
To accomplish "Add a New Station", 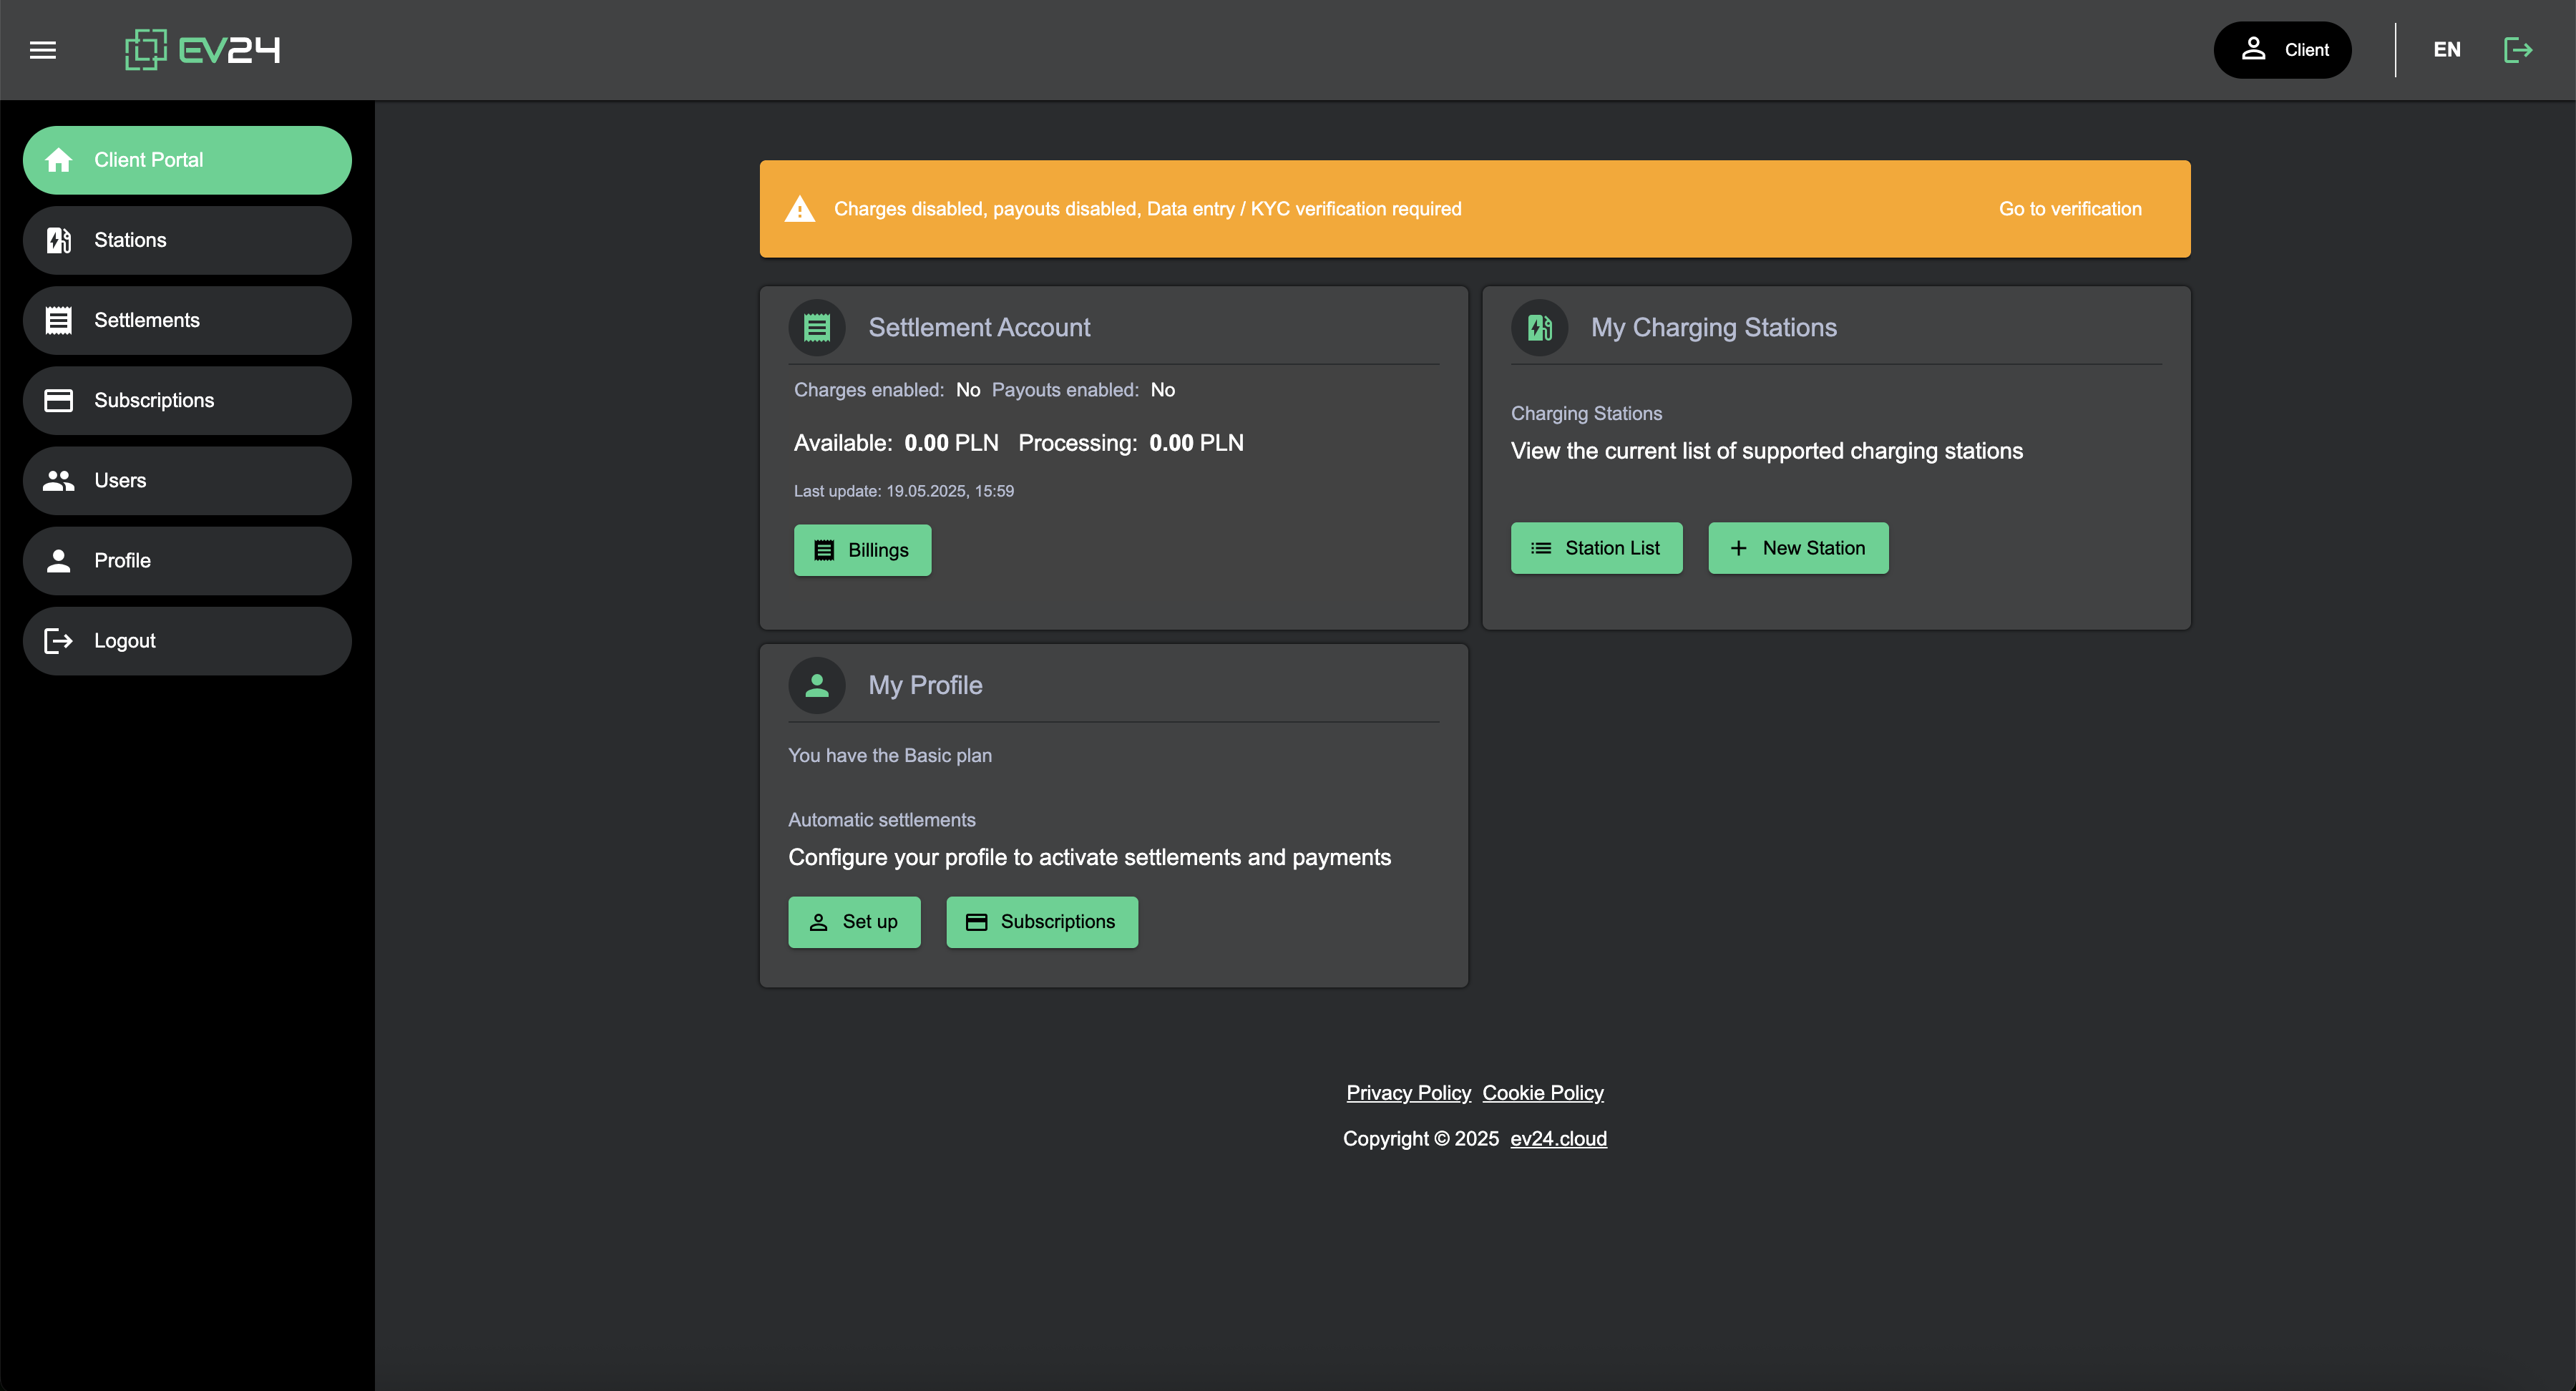I will pyautogui.click(x=1797, y=548).
